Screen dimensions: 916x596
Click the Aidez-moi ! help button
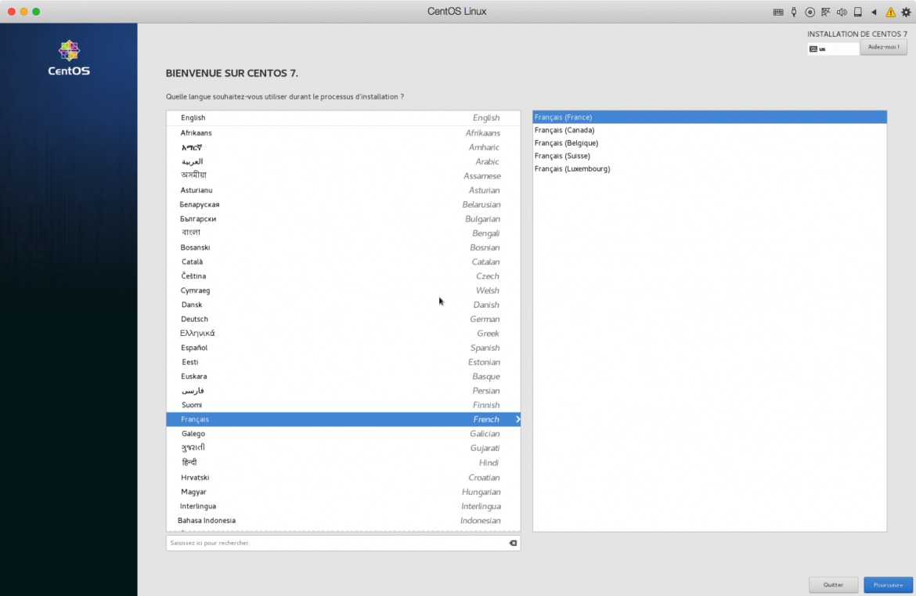[883, 47]
